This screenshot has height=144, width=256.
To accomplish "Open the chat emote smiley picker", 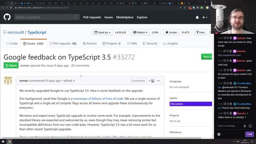I will click(250, 126).
